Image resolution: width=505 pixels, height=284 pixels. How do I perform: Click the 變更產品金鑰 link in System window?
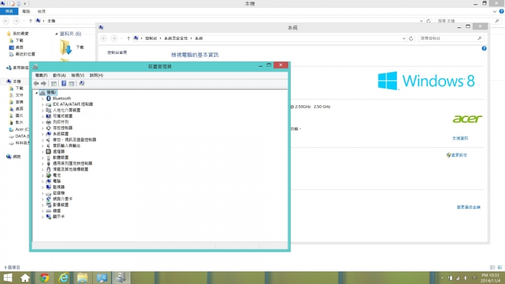[469, 207]
